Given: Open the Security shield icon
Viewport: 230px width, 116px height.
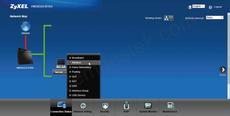Looking at the screenshot, I should tap(105, 106).
